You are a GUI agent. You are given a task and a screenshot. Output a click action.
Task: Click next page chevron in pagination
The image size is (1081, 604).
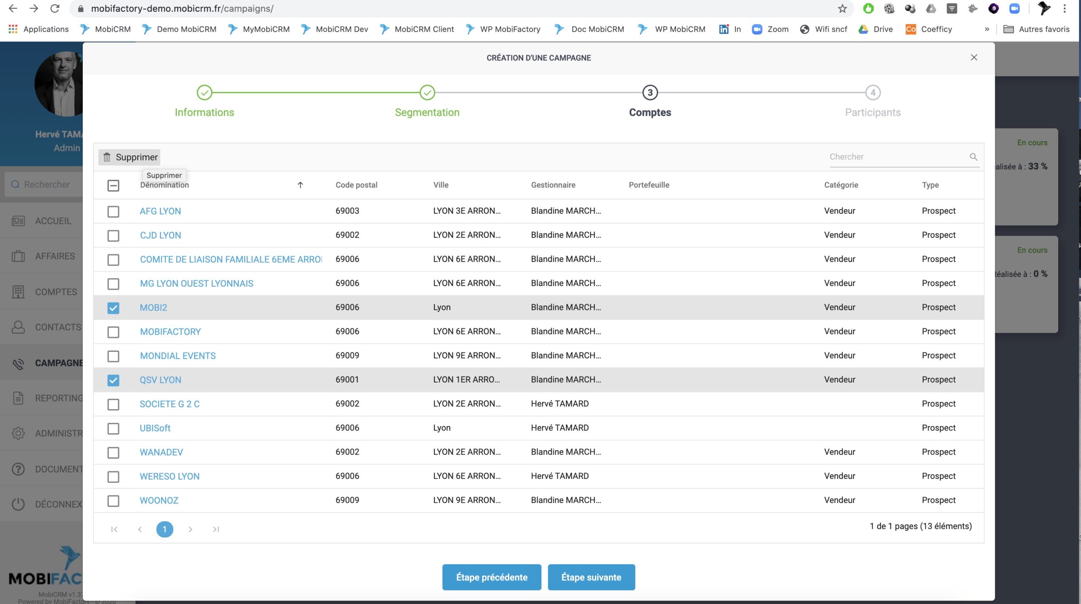coord(190,529)
